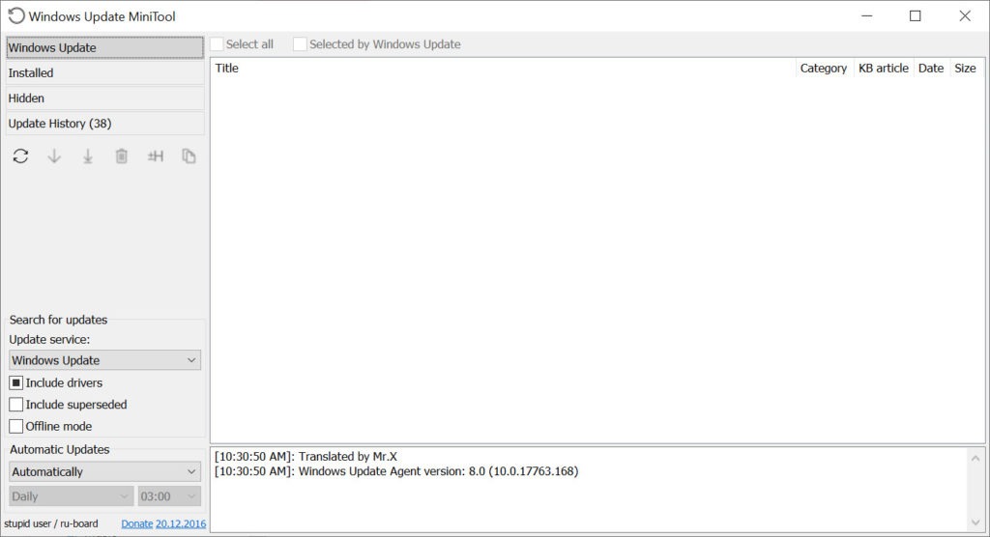This screenshot has width=990, height=537.
Task: Click the download updates arrow icon
Action: pos(54,155)
